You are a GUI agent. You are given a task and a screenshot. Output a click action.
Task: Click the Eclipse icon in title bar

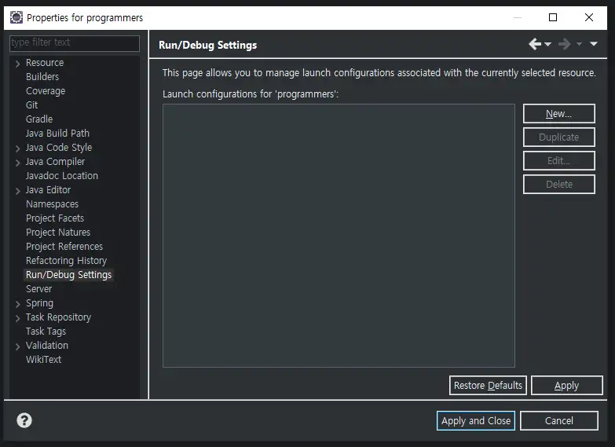click(16, 17)
